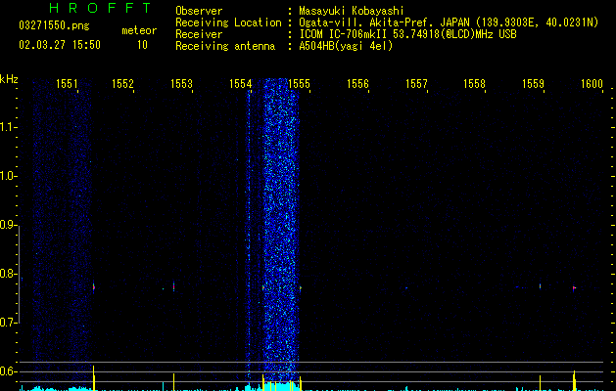Select the observer name Masayuki Kobayashi
Viewport: 616px width, 391px height.
click(x=352, y=11)
